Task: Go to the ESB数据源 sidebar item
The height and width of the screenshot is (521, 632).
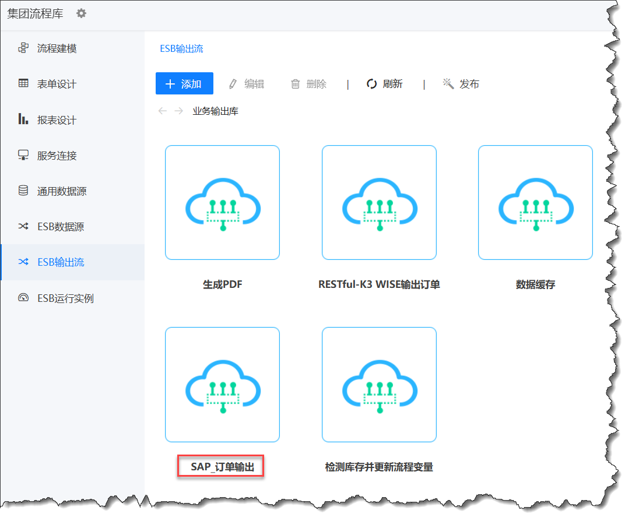Action: pyautogui.click(x=60, y=227)
